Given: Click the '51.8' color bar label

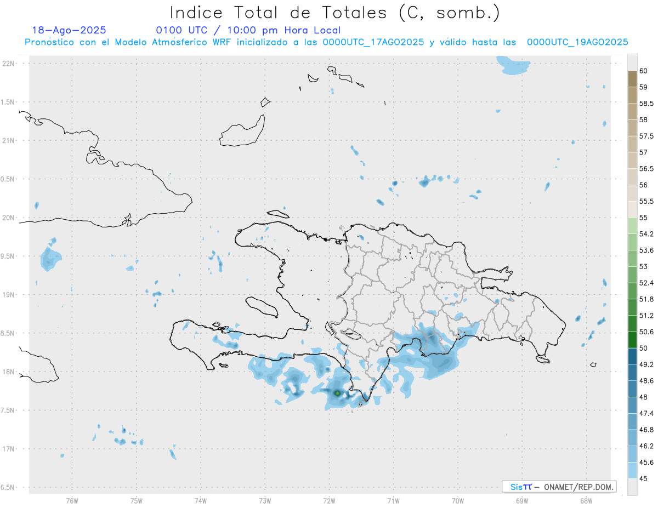Looking at the screenshot, I should (646, 299).
